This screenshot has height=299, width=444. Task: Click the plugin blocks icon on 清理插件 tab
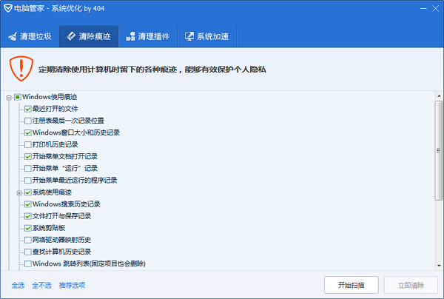click(x=130, y=36)
